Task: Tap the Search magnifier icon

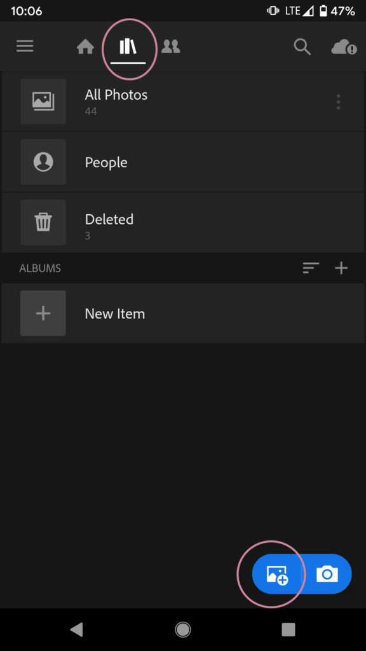Action: (302, 46)
